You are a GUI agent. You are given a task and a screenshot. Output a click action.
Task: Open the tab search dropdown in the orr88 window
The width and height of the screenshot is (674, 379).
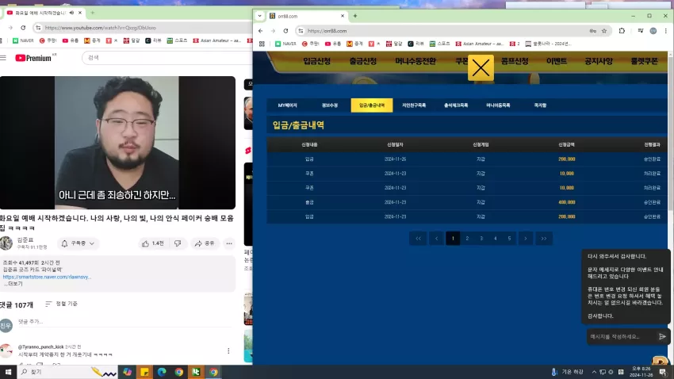259,16
